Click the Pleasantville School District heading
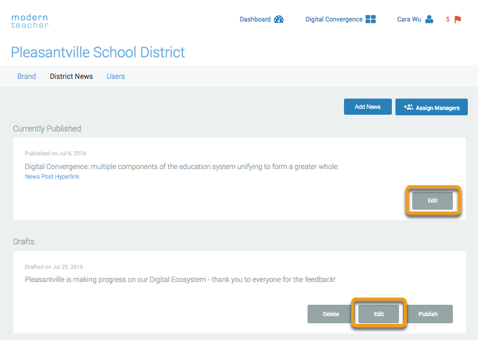Image resolution: width=478 pixels, height=340 pixels. point(98,53)
